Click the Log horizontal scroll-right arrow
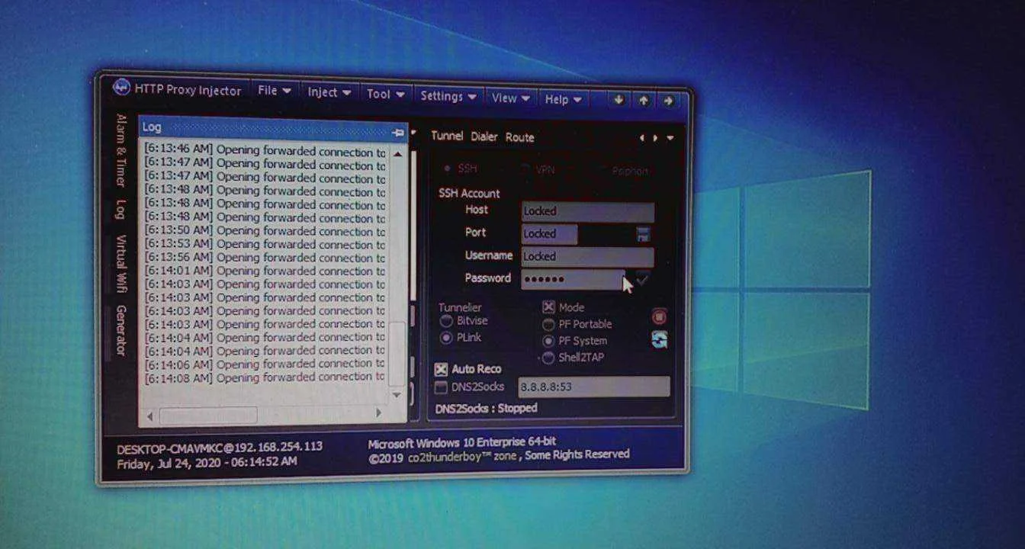The image size is (1025, 549). [378, 413]
